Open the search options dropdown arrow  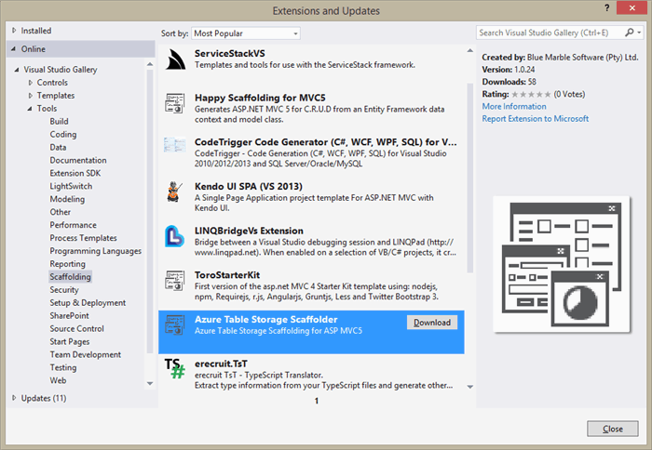click(x=640, y=33)
